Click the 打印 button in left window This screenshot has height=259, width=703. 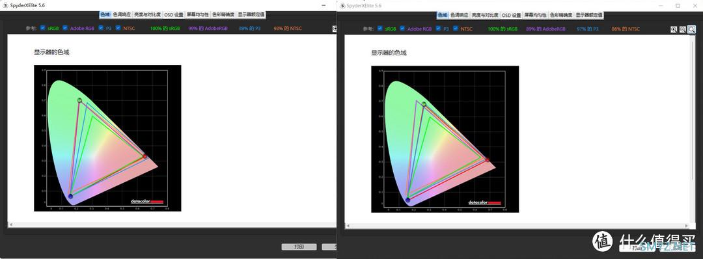click(299, 247)
